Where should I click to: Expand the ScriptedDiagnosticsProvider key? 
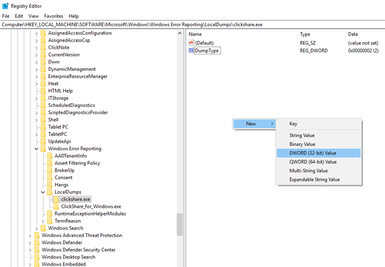[x=36, y=112]
